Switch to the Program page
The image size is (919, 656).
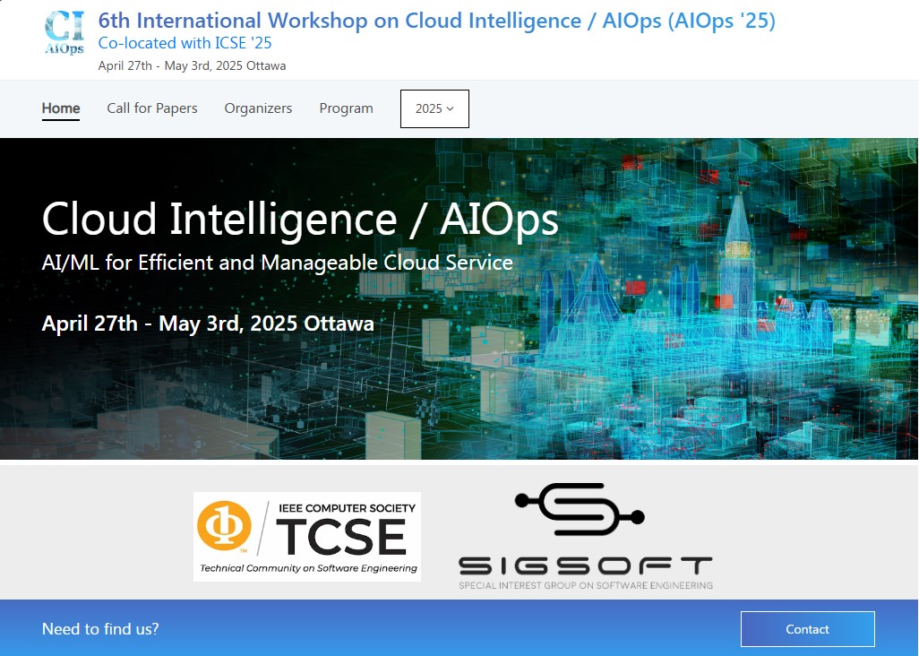pyautogui.click(x=346, y=108)
